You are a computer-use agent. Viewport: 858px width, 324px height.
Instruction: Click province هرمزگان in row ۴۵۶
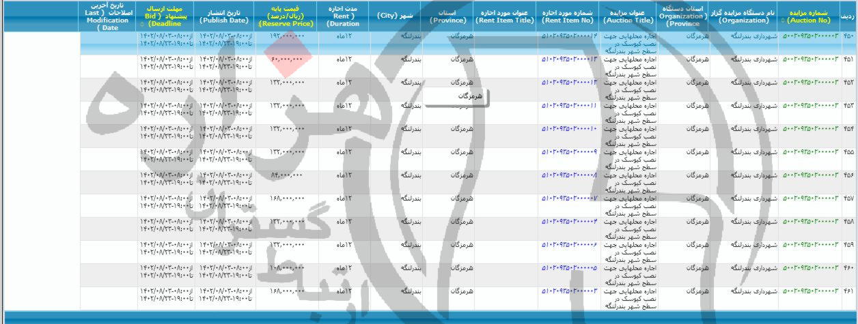462,176
